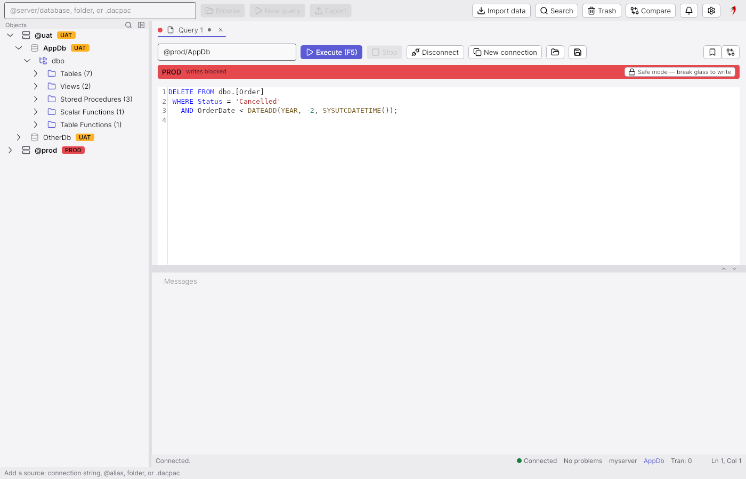This screenshot has height=479, width=746.
Task: Expand the Views (2) folder
Action: pyautogui.click(x=36, y=86)
